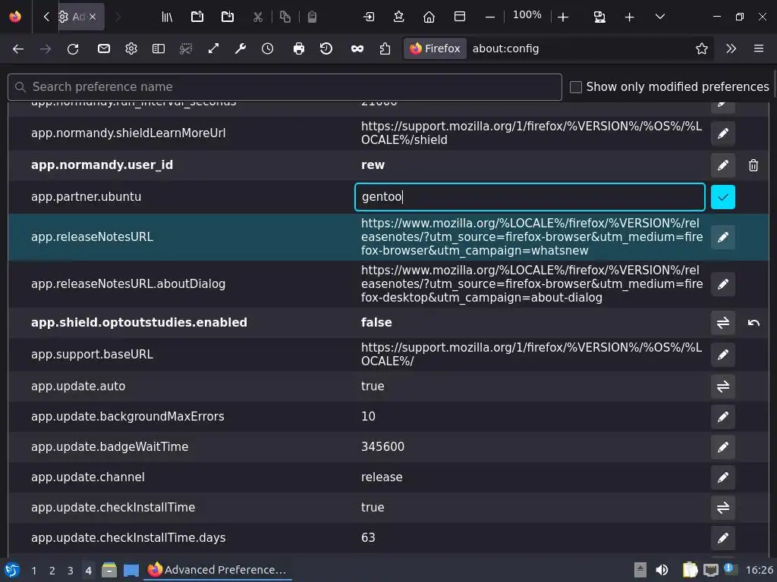The image size is (777, 582).
Task: Click the tab view window icon
Action: coord(459,17)
